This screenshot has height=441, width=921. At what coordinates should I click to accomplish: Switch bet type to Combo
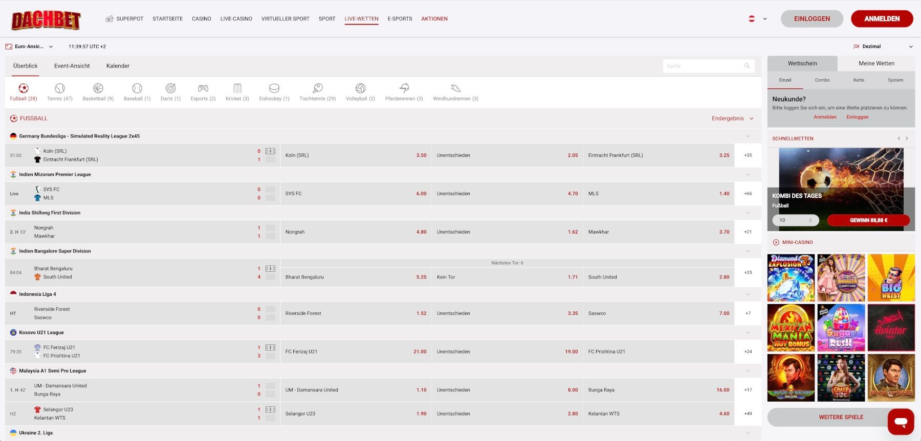(x=822, y=80)
